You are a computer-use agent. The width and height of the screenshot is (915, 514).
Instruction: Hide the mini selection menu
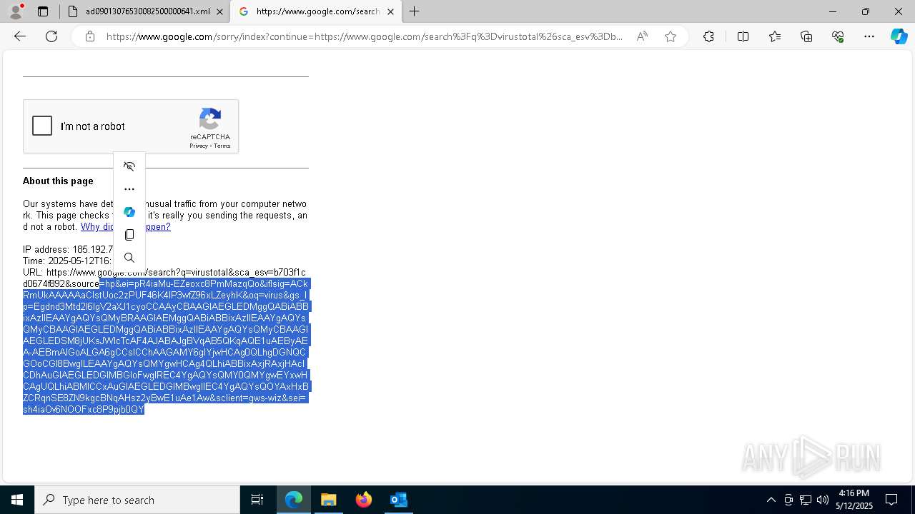coord(129,166)
